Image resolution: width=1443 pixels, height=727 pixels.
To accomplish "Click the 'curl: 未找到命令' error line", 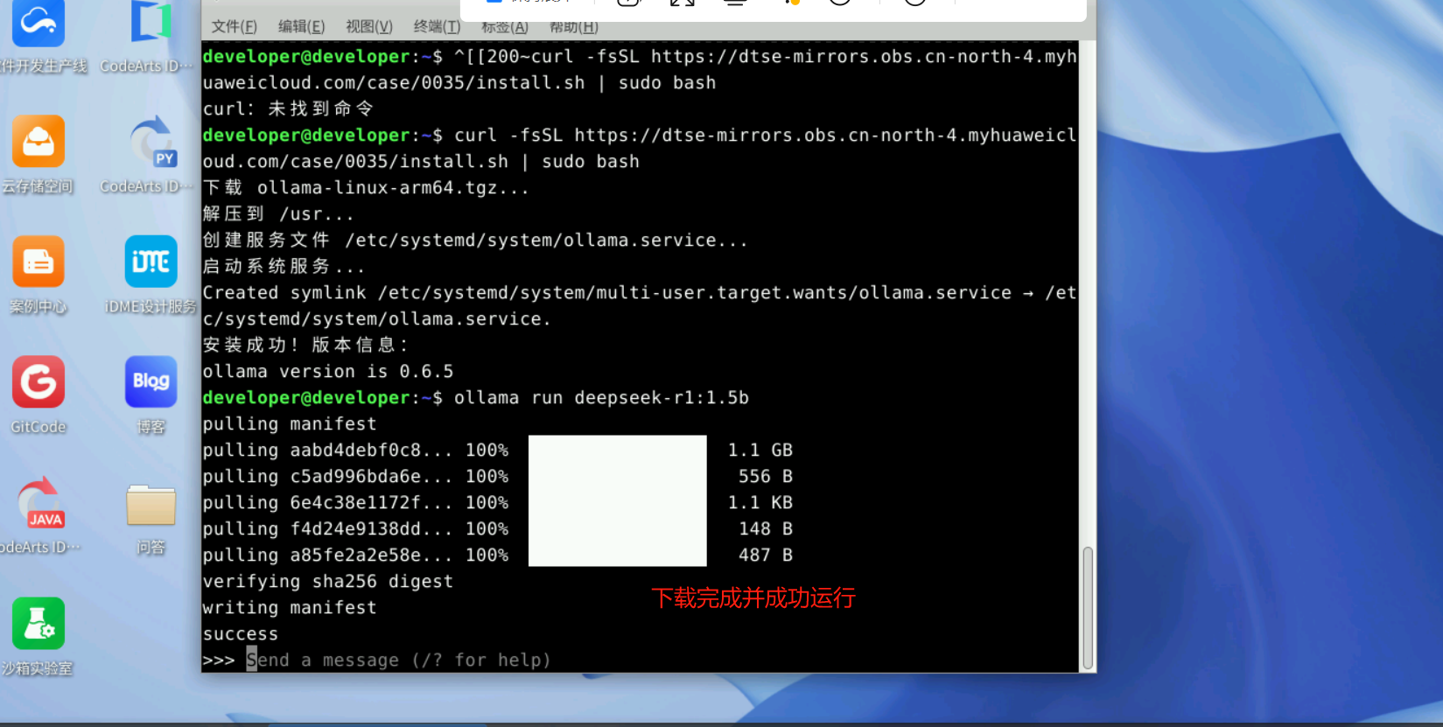I will coord(289,108).
